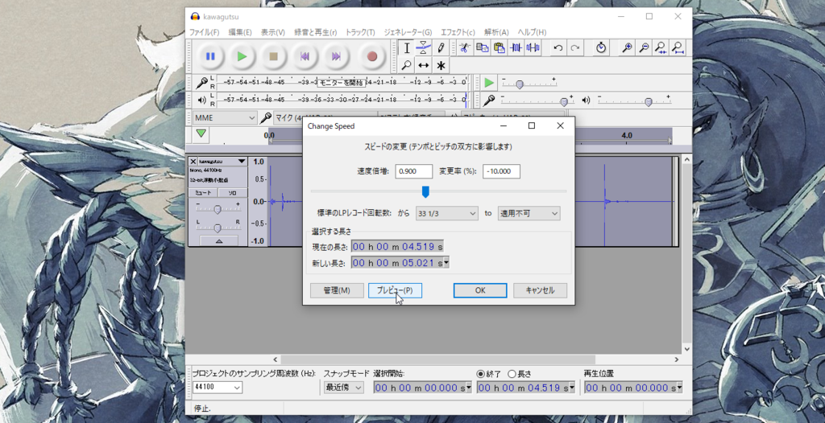
Task: Start recording with the red Record button
Action: (x=372, y=56)
